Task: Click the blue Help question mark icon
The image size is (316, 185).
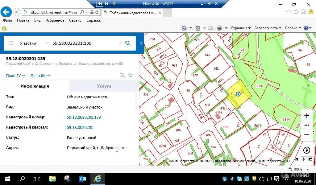Action: coord(306,28)
